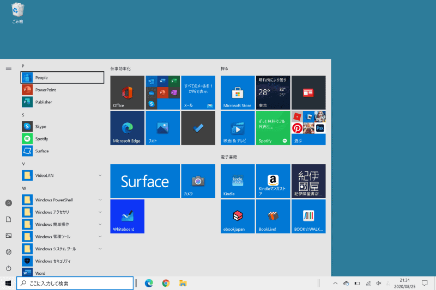Click the letter W group header

[x=24, y=188]
